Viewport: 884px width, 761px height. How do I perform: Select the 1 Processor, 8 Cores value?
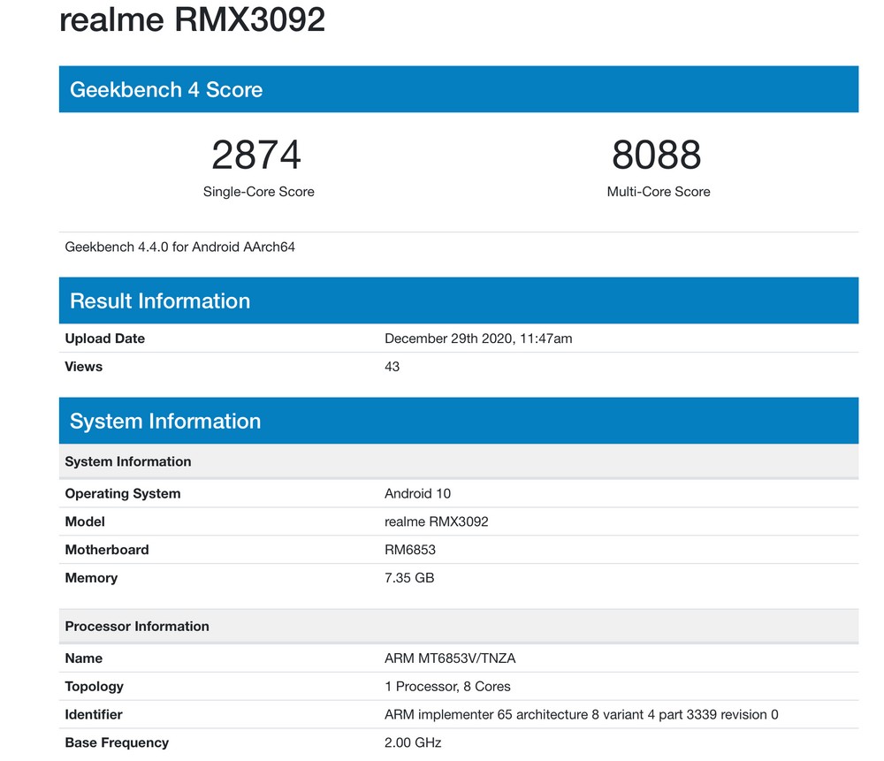click(x=447, y=686)
